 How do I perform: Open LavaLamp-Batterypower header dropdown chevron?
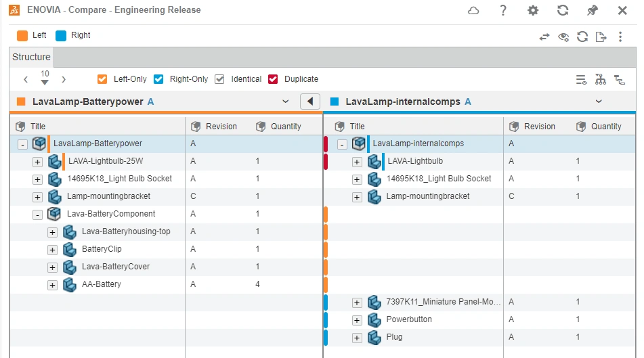(286, 102)
